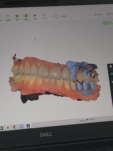Open Google Chrome from the taskbar
This screenshot has height=151, width=113.
pos(15,127)
